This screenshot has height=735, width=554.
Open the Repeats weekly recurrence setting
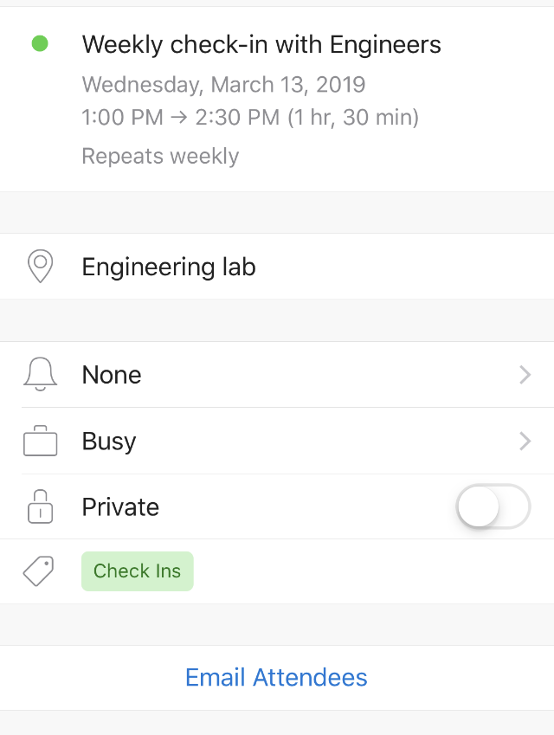[x=160, y=156]
